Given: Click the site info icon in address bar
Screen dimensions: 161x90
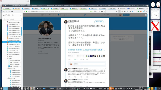Looking at the screenshot, I should [x=24, y=11].
